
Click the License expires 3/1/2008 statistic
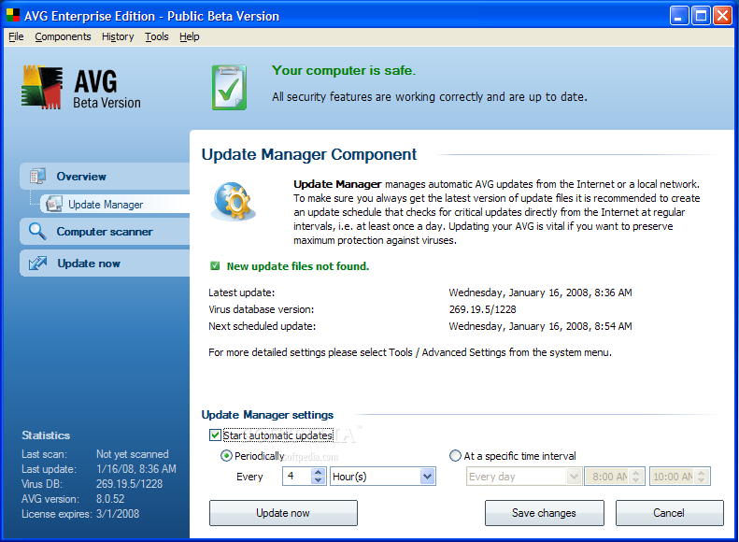pyautogui.click(x=118, y=514)
